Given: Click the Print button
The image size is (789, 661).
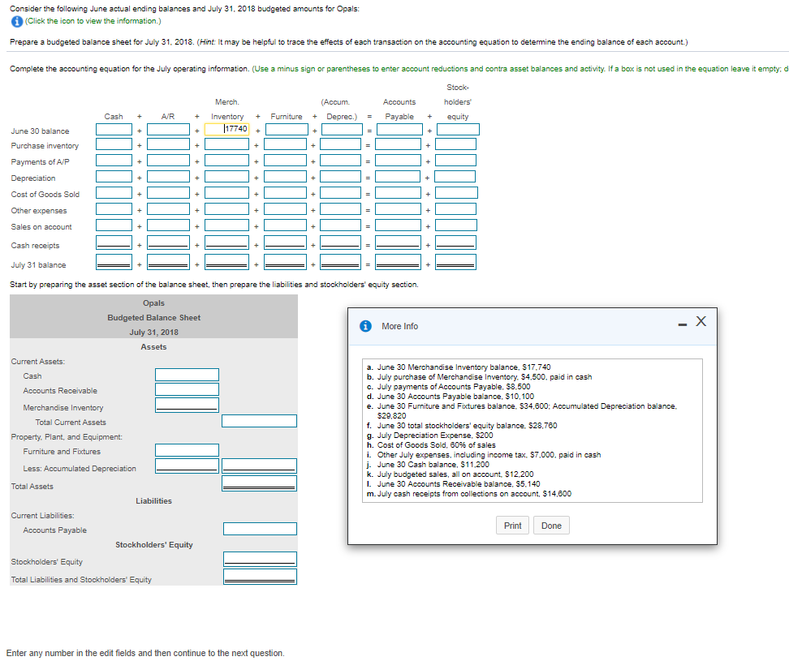Looking at the screenshot, I should pyautogui.click(x=512, y=526).
